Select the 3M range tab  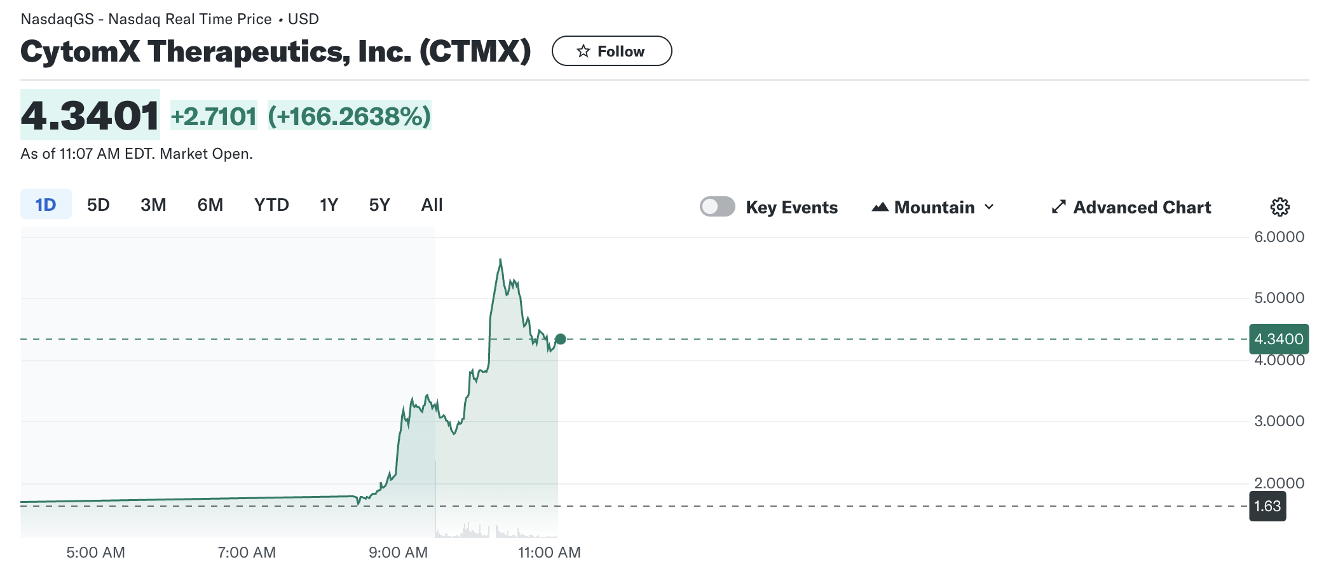click(x=153, y=204)
